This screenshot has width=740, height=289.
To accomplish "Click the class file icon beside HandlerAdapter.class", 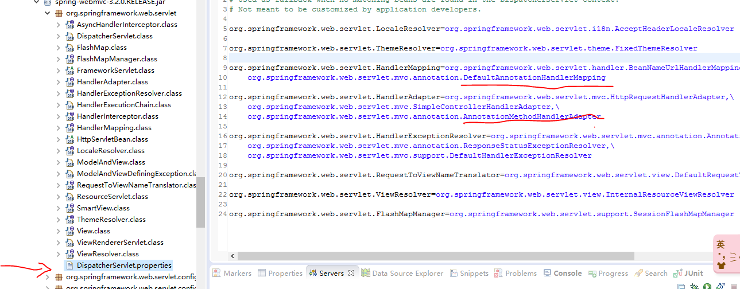I will click(70, 82).
